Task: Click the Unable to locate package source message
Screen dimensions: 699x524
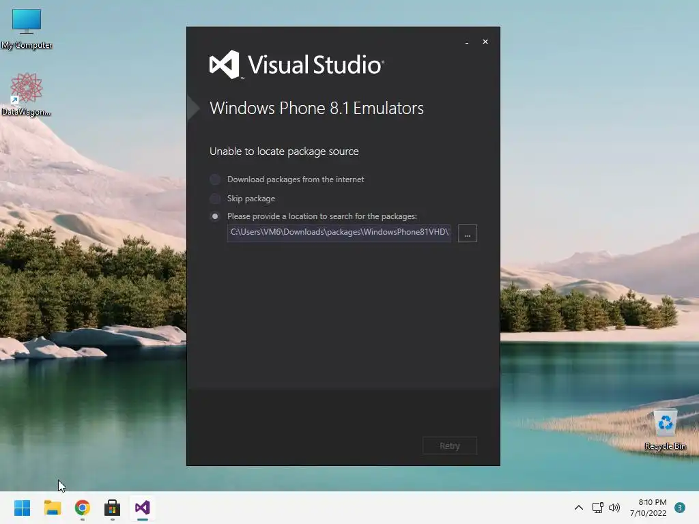Action: 284,151
